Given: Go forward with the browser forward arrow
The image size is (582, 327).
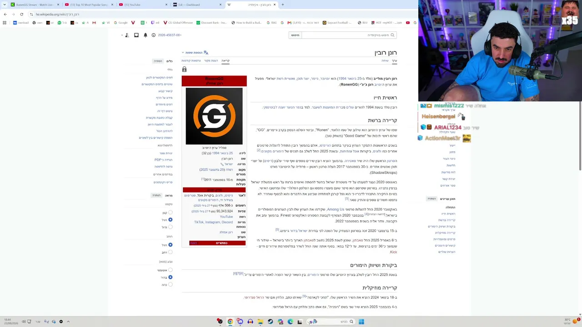Looking at the screenshot, I should point(13,14).
